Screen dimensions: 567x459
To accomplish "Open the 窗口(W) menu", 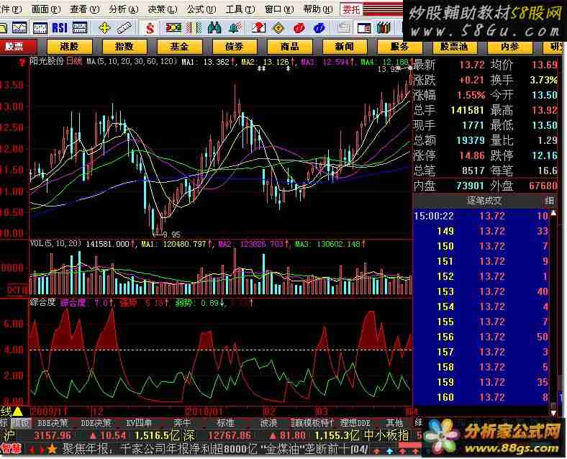I will coord(278,9).
